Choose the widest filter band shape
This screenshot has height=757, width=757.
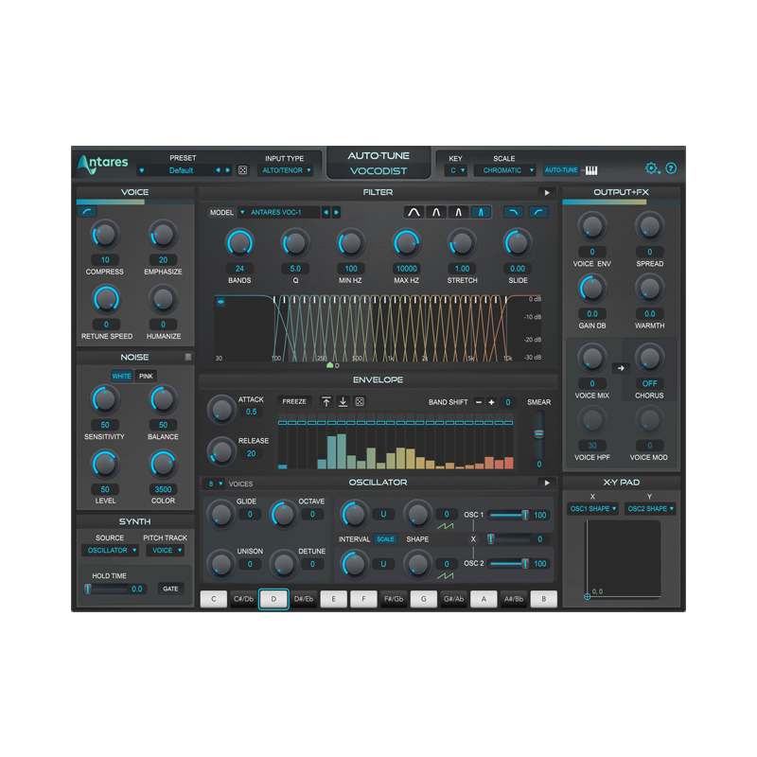(414, 212)
